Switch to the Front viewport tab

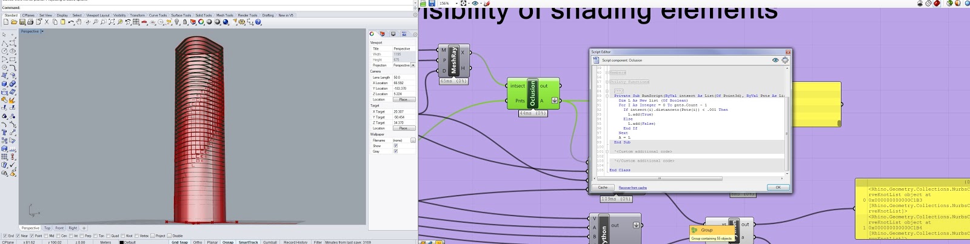(x=59, y=228)
